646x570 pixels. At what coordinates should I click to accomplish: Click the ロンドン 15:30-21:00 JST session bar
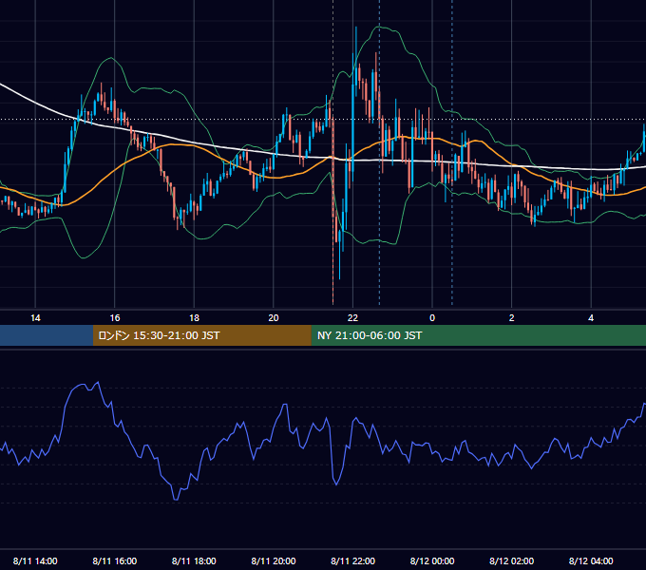pyautogui.click(x=201, y=335)
